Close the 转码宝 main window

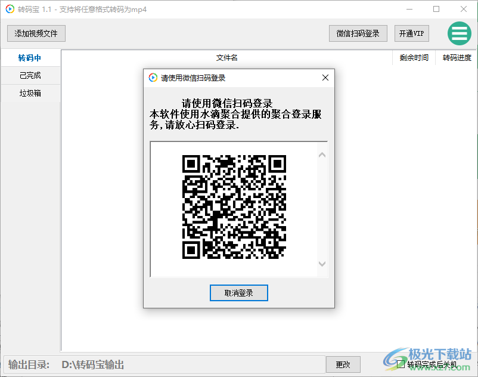coord(464,9)
